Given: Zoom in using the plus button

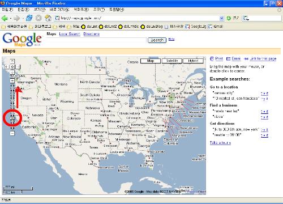Looking at the screenshot, I should (x=12, y=81).
